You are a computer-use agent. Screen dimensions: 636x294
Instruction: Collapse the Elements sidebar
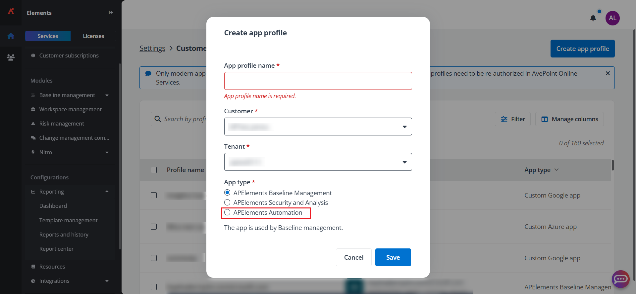[110, 12]
